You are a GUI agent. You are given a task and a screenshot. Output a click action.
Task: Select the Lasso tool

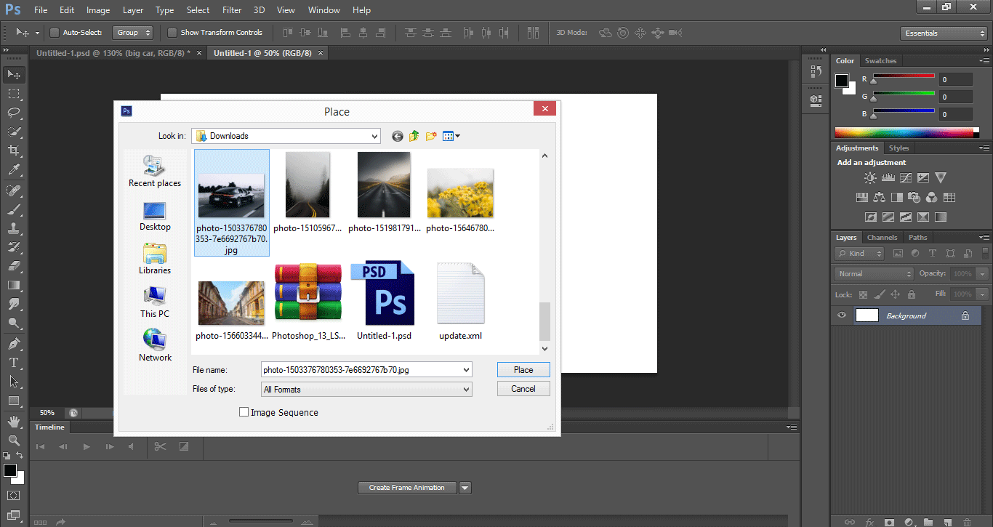point(13,113)
